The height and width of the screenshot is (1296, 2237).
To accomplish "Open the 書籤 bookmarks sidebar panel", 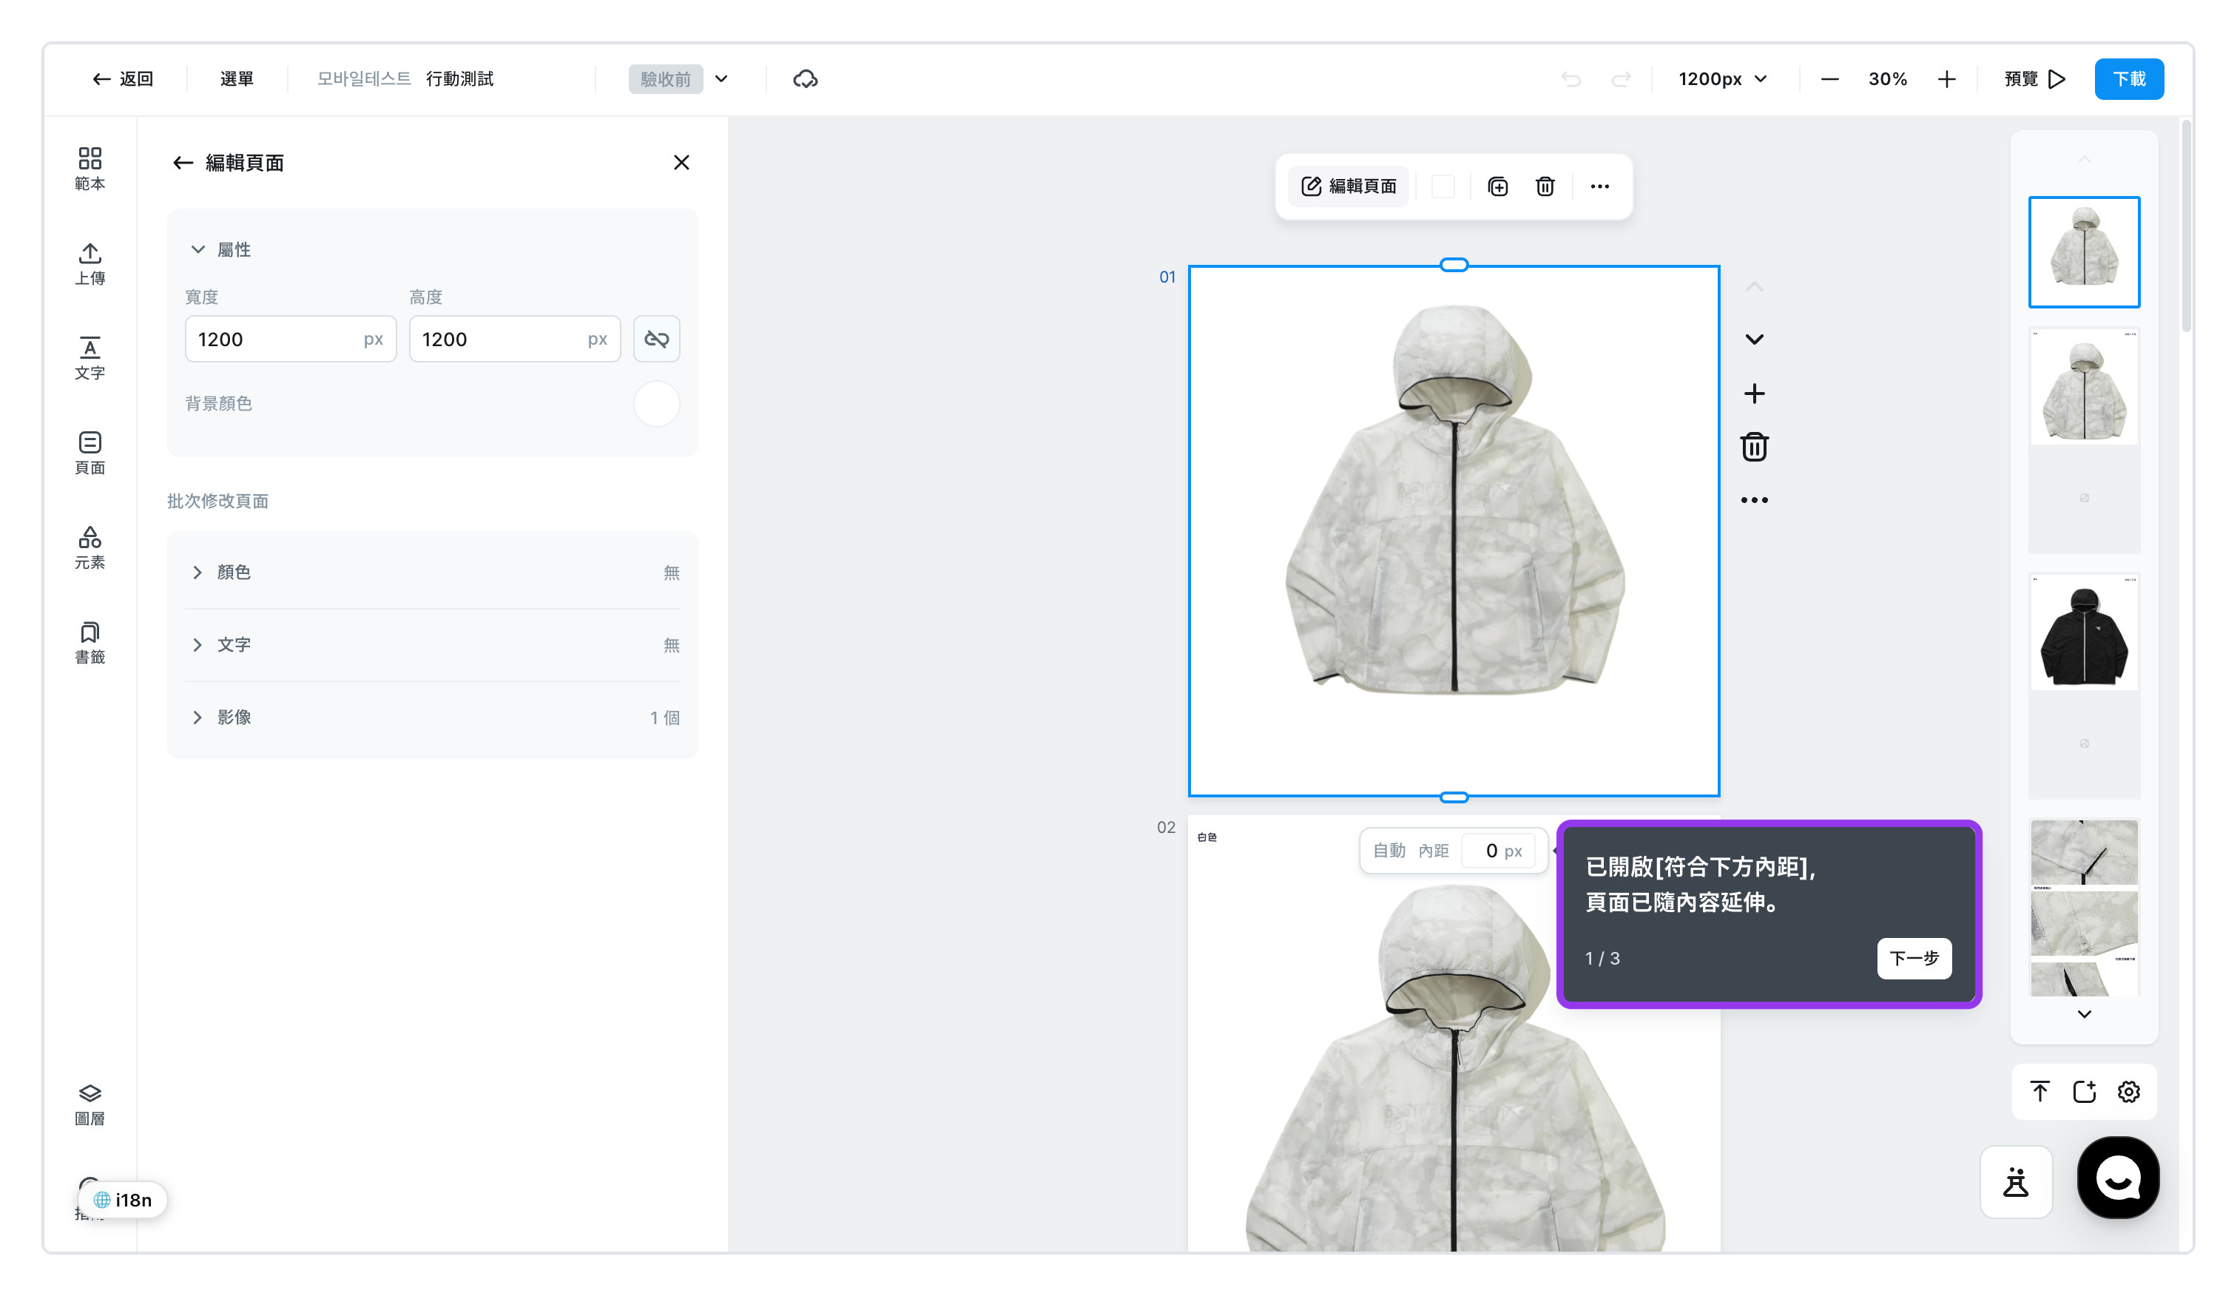I will coord(90,643).
